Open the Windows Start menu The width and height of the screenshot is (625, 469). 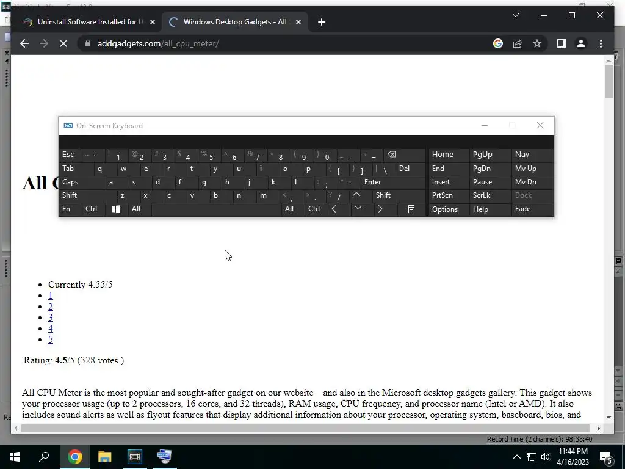coord(15,457)
